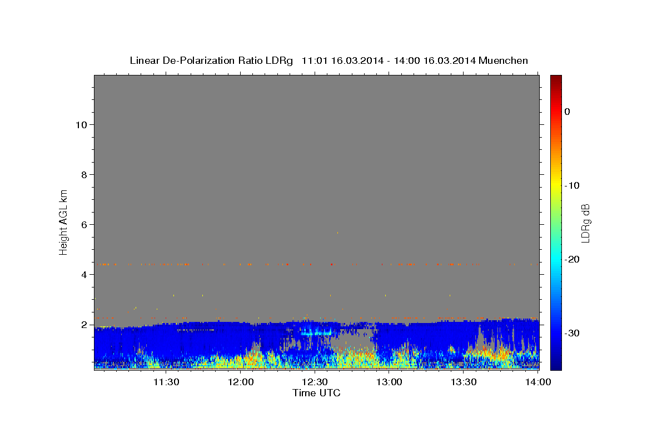Screen dimensions: 667x444
Task: Click the 'LDRg dB' colorbar label
Action: pyautogui.click(x=585, y=223)
